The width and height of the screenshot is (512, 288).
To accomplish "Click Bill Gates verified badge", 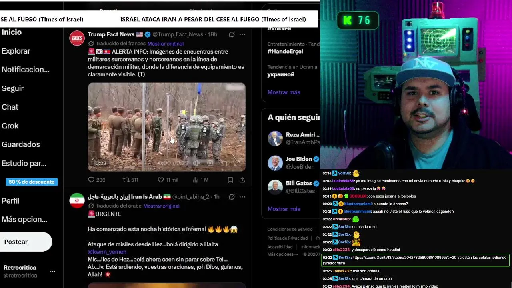I will (x=316, y=184).
